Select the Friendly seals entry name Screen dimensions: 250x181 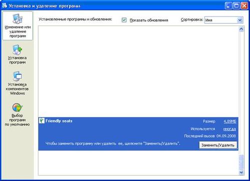59,121
